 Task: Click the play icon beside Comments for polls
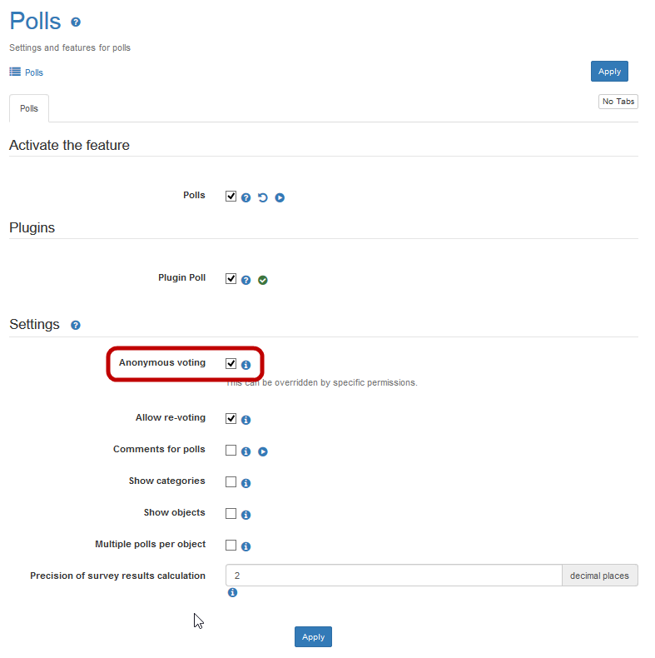(263, 451)
